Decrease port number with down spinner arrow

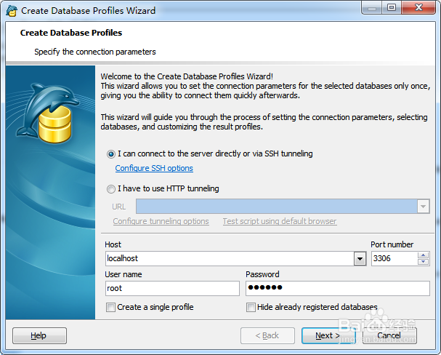coord(424,262)
